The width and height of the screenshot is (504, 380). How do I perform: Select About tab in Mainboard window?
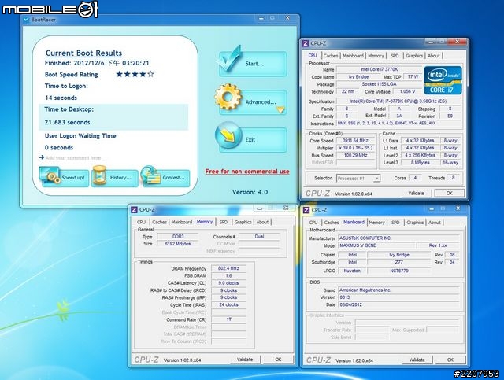pos(435,223)
